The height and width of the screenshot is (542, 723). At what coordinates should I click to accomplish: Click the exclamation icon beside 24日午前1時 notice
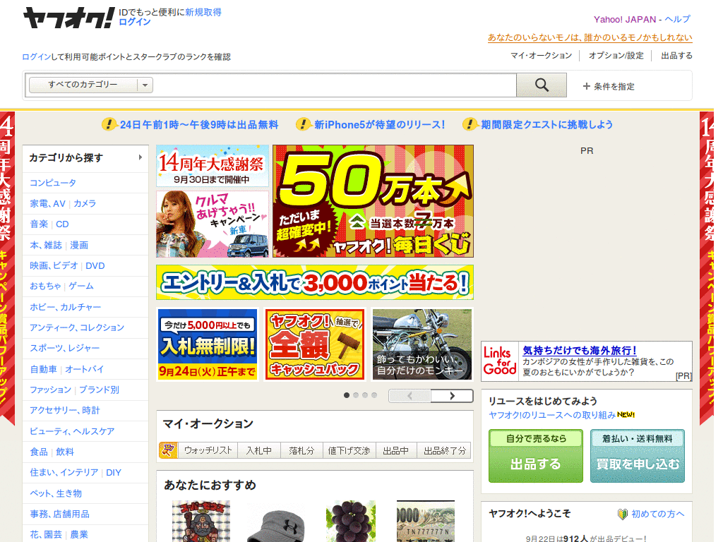(109, 124)
